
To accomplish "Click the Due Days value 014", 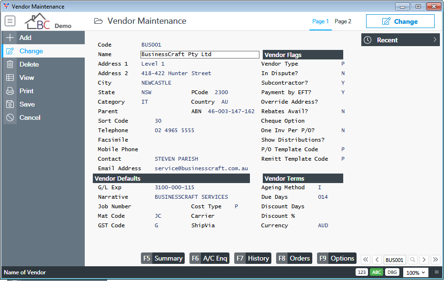I will point(323,197).
